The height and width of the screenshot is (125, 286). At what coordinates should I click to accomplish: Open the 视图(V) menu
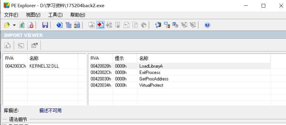pos(33,15)
